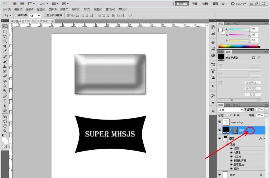Hide the 投影 effect
Image resolution: width=270 pixels, height=178 pixels.
(231, 149)
